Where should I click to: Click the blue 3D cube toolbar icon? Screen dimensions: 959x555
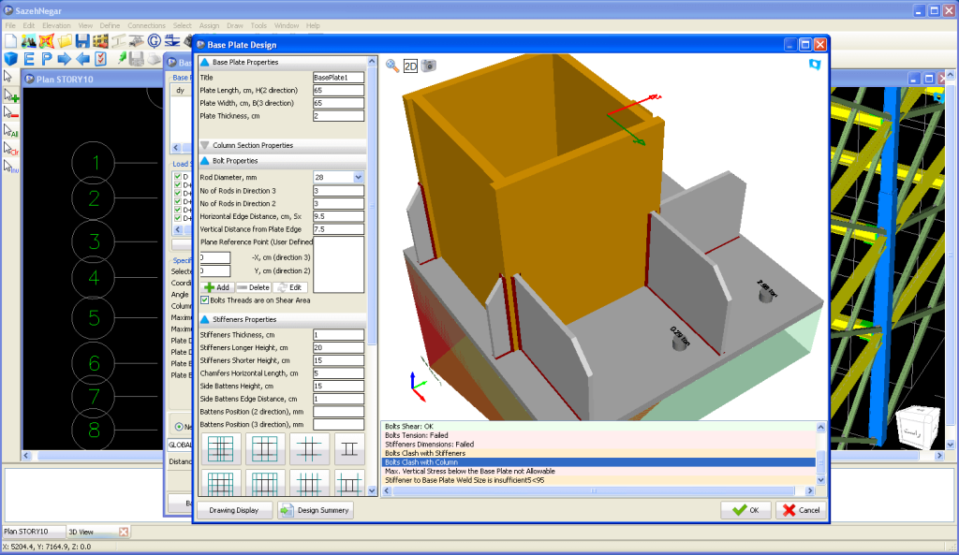coord(9,59)
